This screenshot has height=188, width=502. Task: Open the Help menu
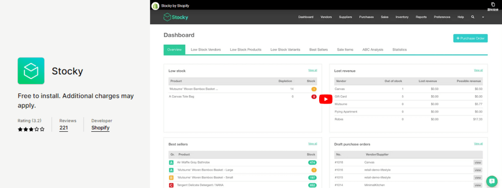[461, 17]
